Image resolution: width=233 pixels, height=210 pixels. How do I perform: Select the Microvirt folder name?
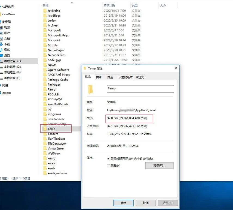[54, 40]
